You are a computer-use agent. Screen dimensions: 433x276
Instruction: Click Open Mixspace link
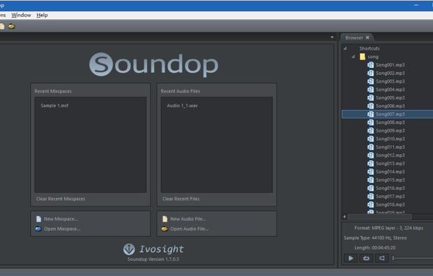(x=62, y=229)
